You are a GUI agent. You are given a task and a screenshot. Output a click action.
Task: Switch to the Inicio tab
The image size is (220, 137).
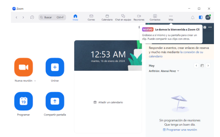[x=75, y=17]
